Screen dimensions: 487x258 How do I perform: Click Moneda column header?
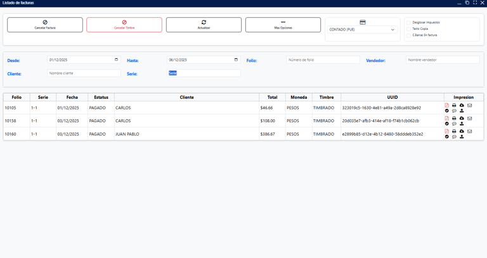click(x=299, y=97)
